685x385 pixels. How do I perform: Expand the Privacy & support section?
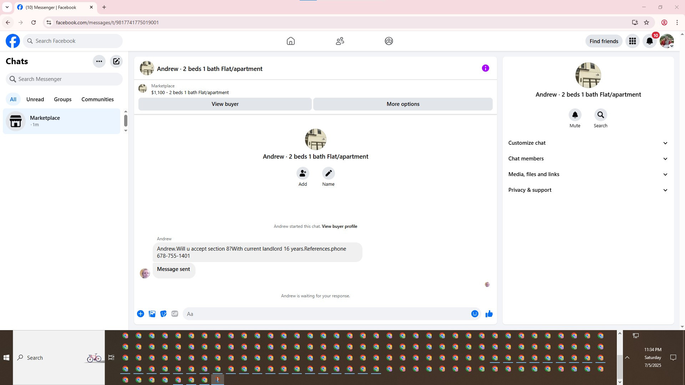(588, 190)
